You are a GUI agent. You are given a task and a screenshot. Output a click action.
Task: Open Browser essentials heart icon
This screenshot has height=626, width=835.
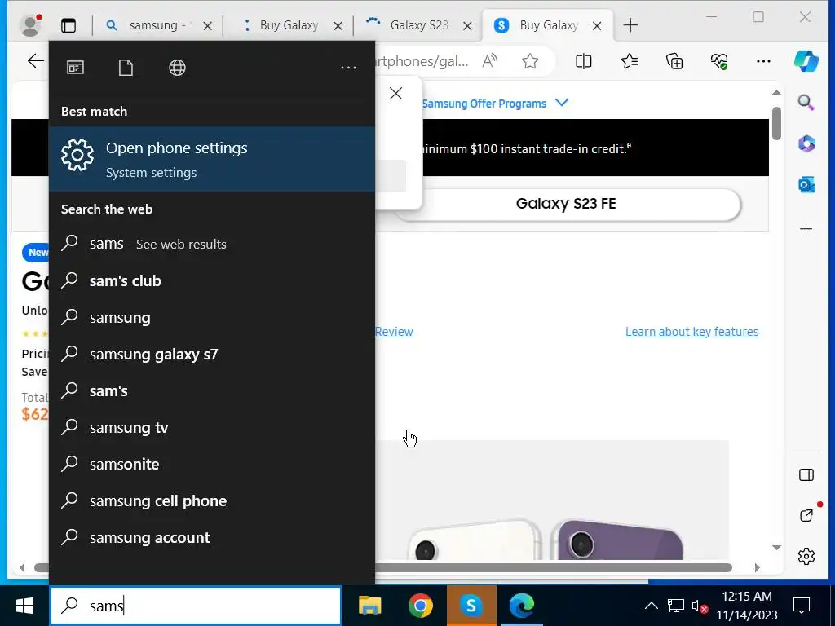click(719, 61)
